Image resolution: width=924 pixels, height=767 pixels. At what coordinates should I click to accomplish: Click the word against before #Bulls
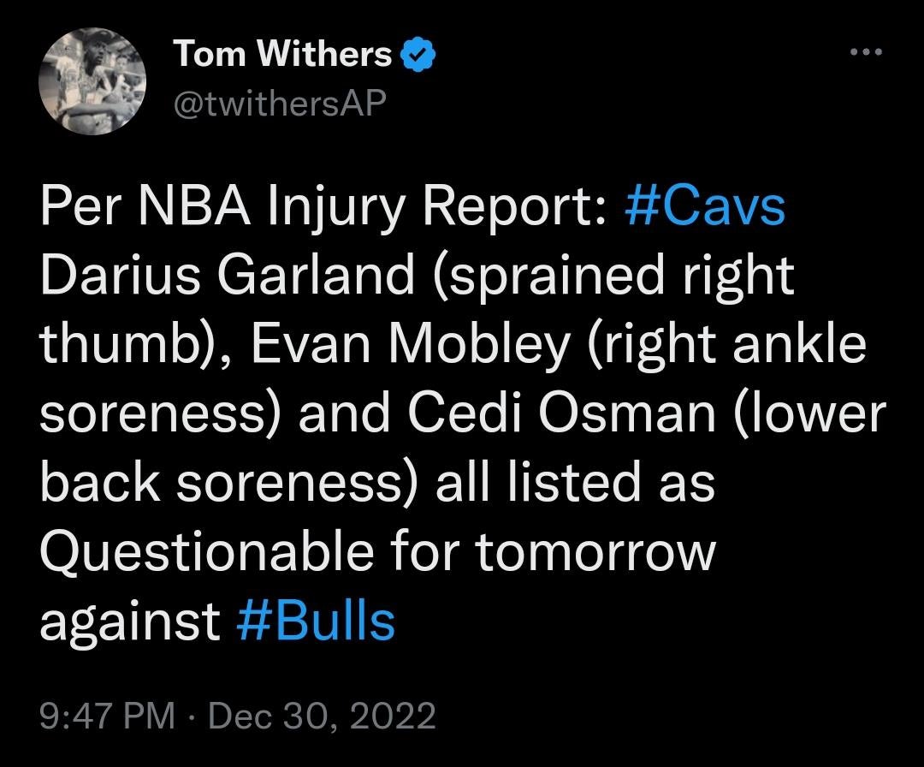(130, 621)
